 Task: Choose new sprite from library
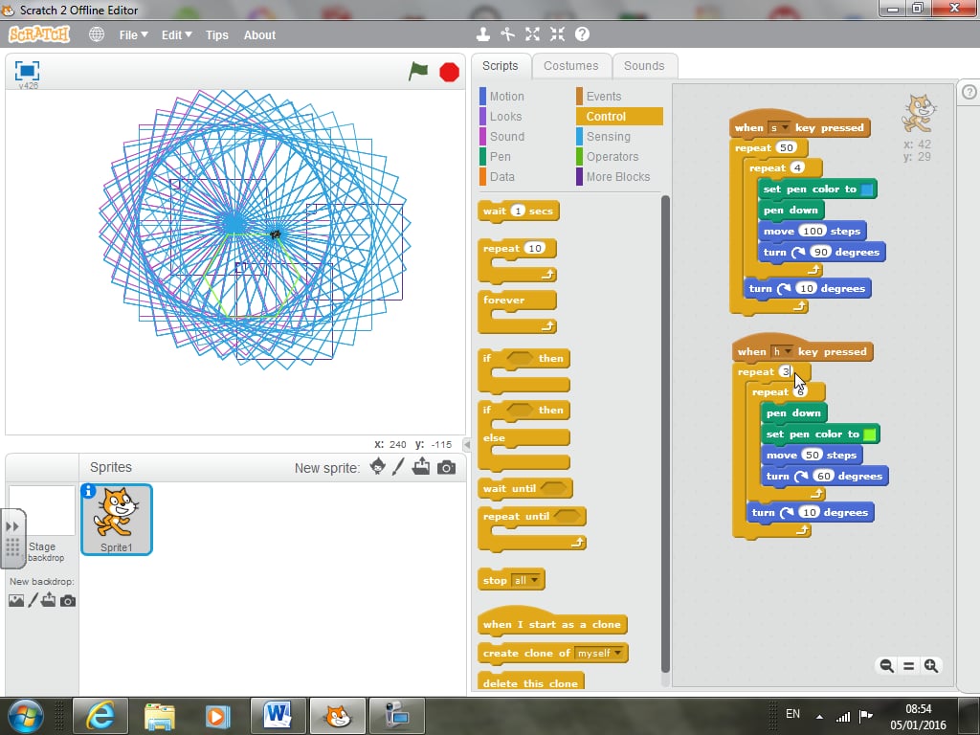point(377,467)
